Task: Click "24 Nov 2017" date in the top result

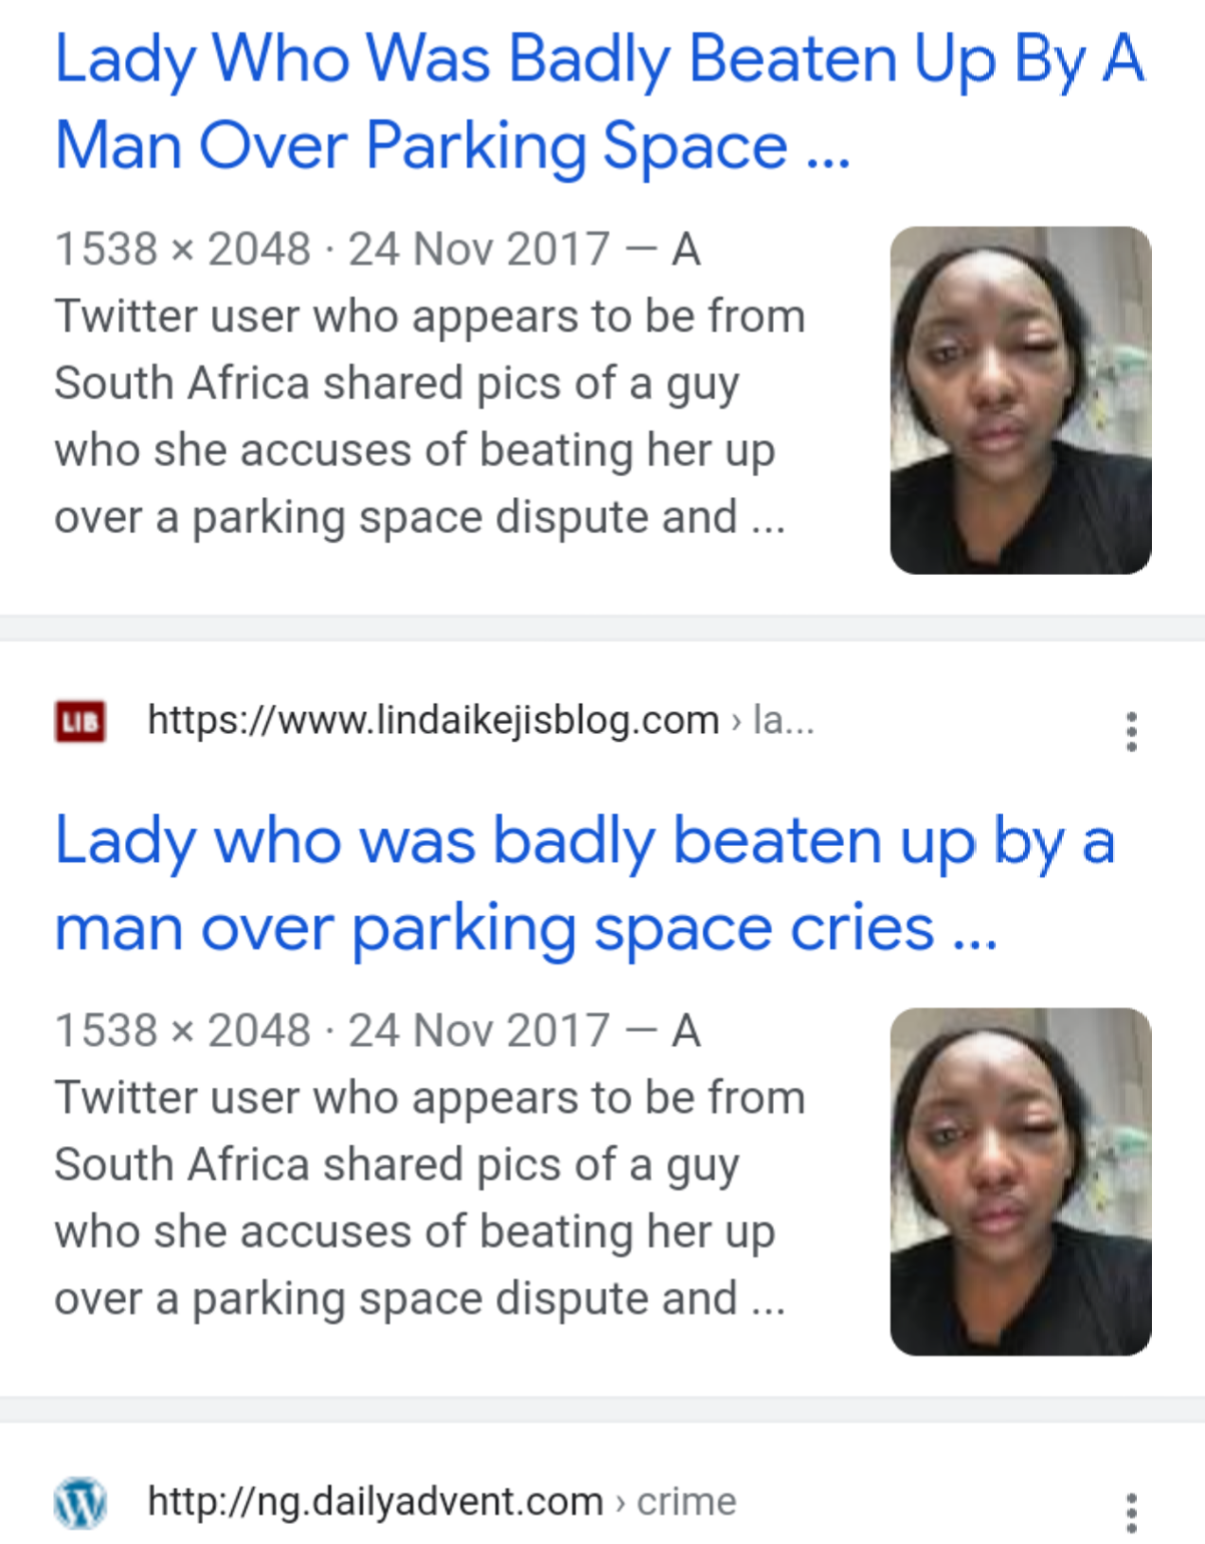Action: pos(478,250)
